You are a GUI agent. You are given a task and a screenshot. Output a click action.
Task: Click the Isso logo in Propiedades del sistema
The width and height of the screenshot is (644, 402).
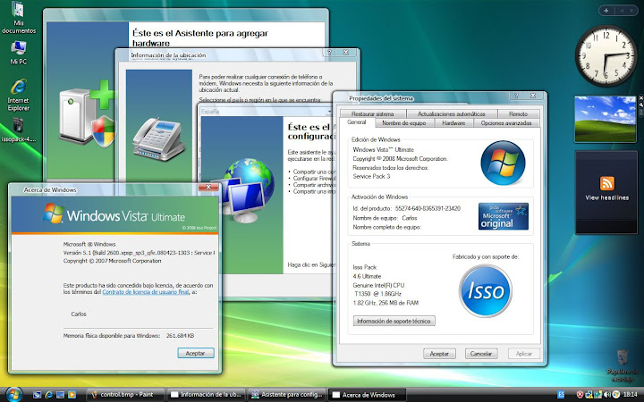click(x=486, y=291)
